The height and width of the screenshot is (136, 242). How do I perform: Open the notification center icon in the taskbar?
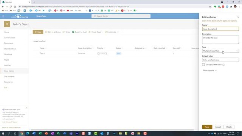[x=238, y=133]
